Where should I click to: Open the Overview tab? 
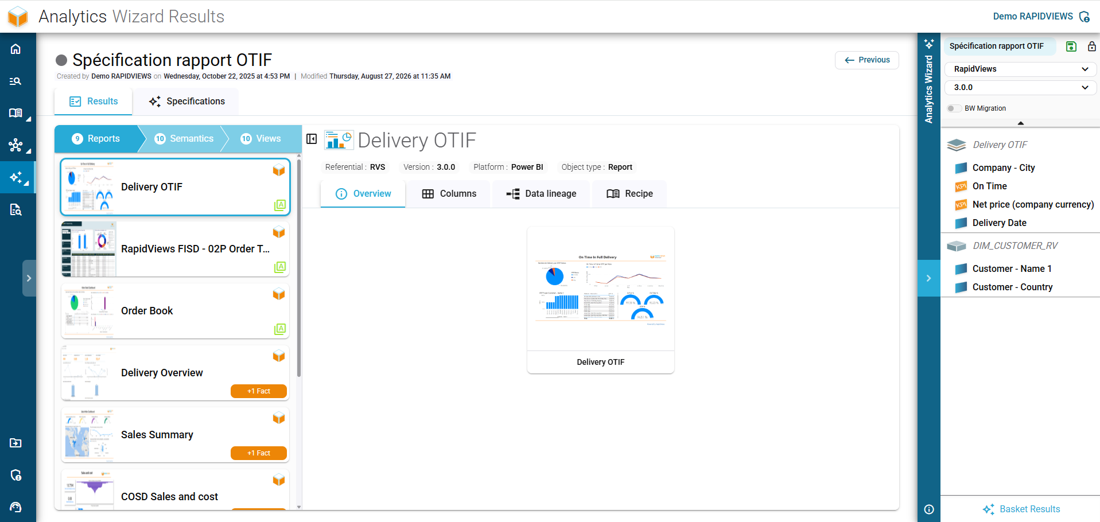coord(363,194)
